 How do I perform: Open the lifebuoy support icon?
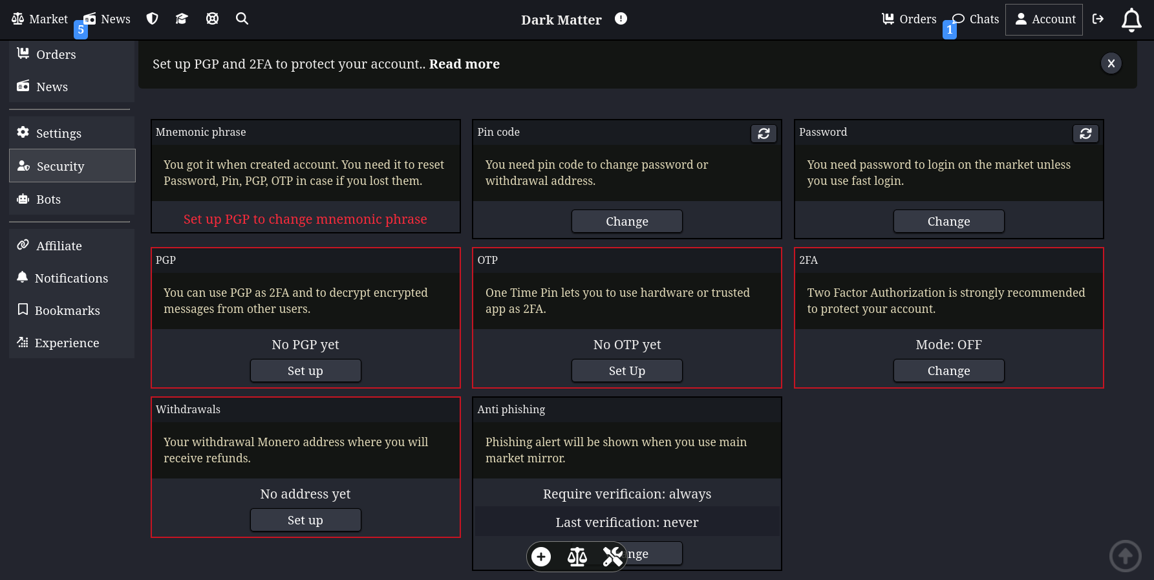212,19
